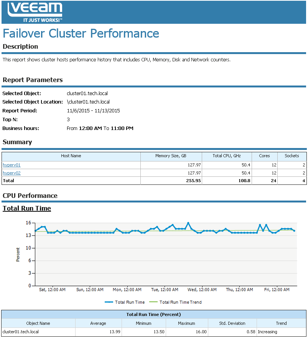Click the Failover Cluster Performance title
Image resolution: width=308 pixels, height=339 pixels.
(81, 33)
